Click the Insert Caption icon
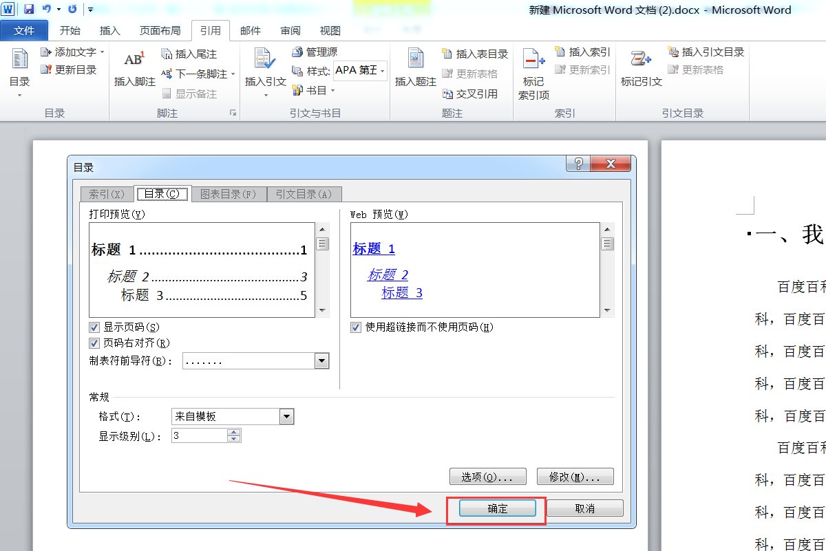The width and height of the screenshot is (826, 551). tap(415, 59)
